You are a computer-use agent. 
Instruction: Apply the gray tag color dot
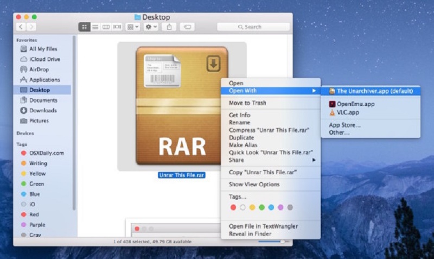coord(290,207)
